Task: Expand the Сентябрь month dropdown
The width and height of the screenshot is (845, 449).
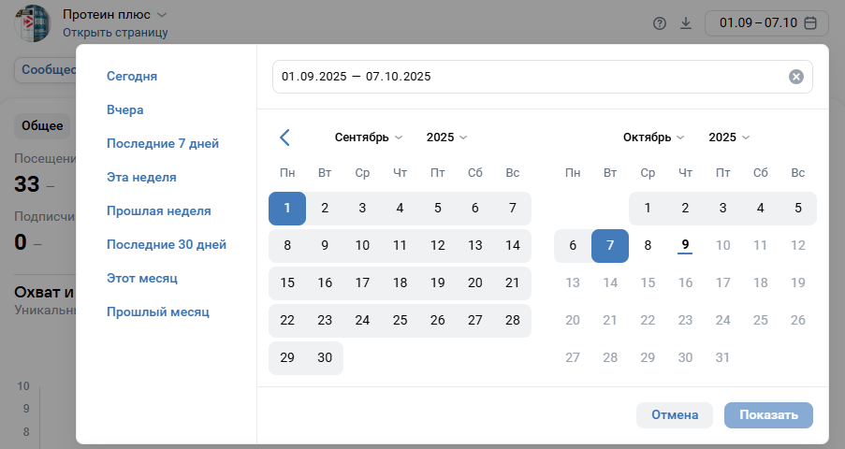Action: point(369,138)
